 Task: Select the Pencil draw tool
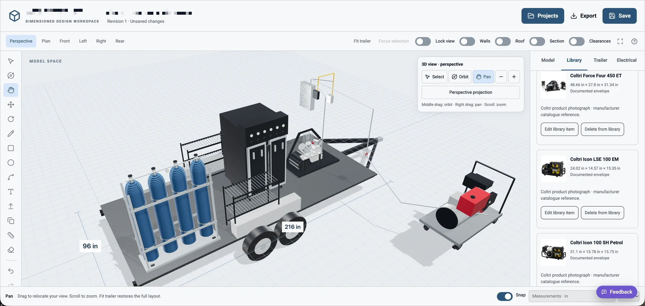tap(11, 134)
